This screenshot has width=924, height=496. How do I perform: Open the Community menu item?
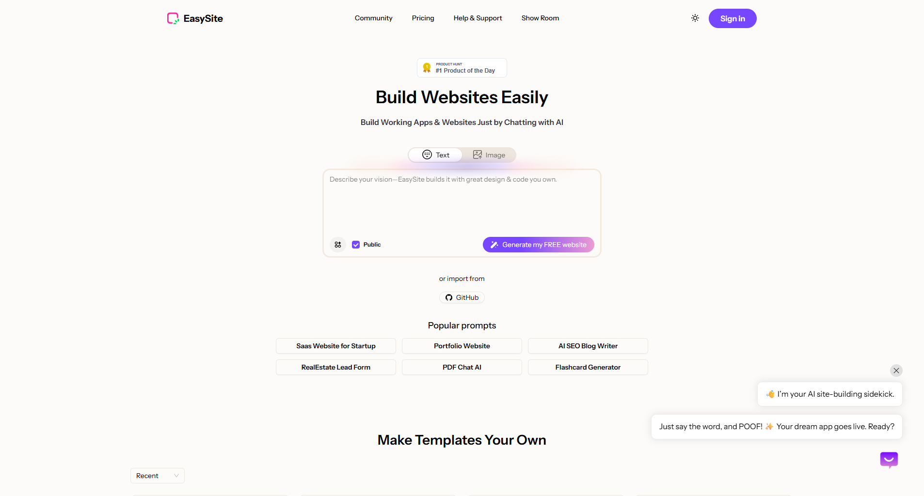coord(373,18)
